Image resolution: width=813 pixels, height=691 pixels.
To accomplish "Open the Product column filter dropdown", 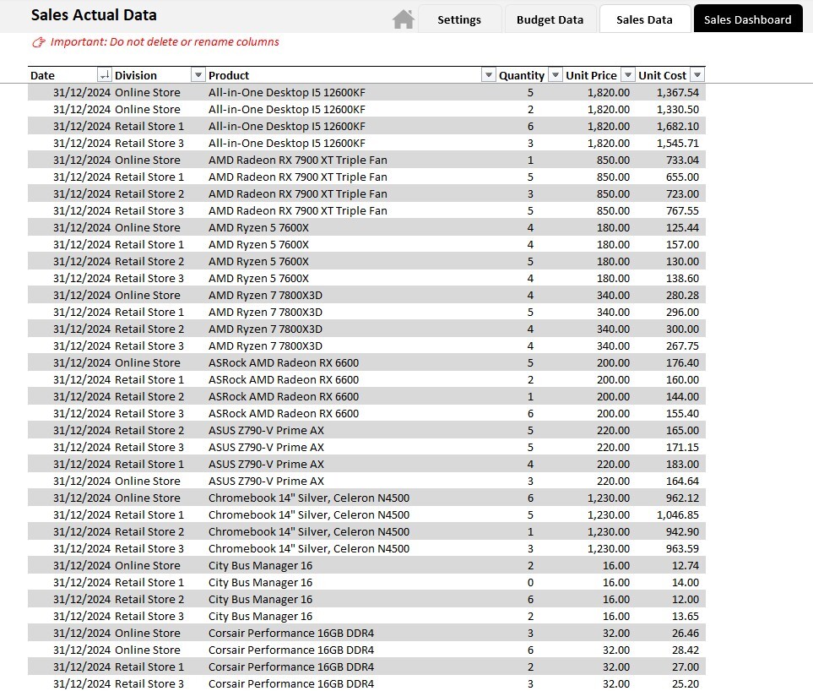I will coord(489,75).
